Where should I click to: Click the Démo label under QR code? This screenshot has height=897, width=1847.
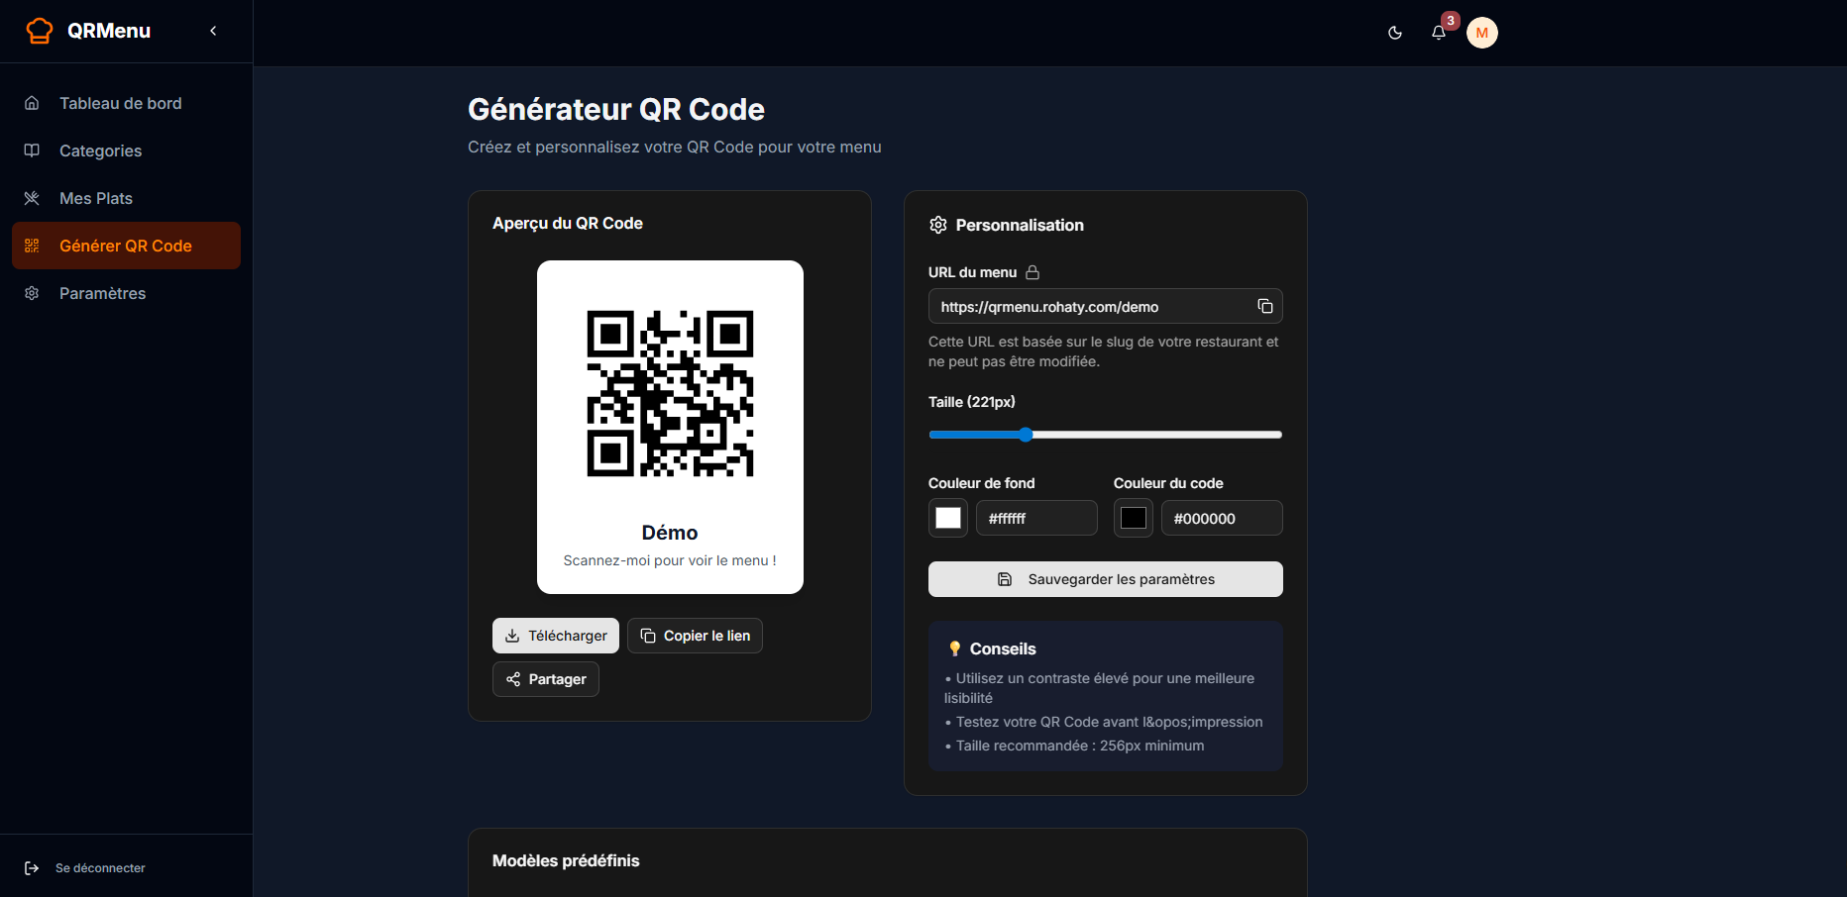670,533
